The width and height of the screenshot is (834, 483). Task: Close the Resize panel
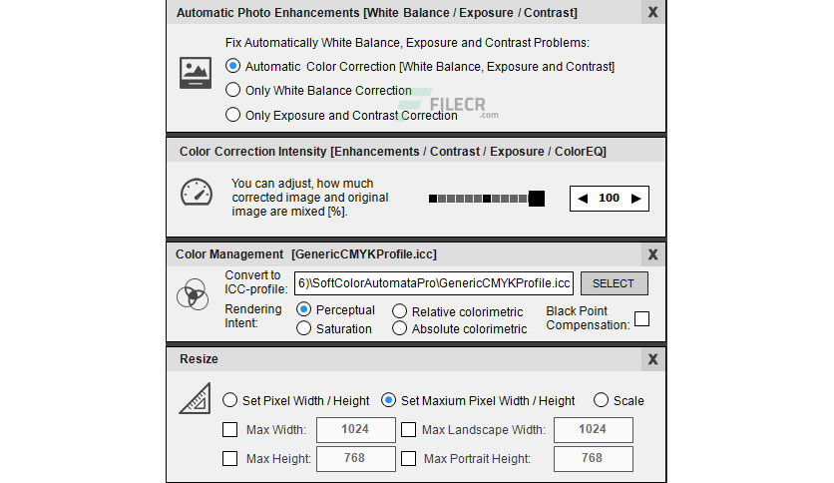click(652, 359)
